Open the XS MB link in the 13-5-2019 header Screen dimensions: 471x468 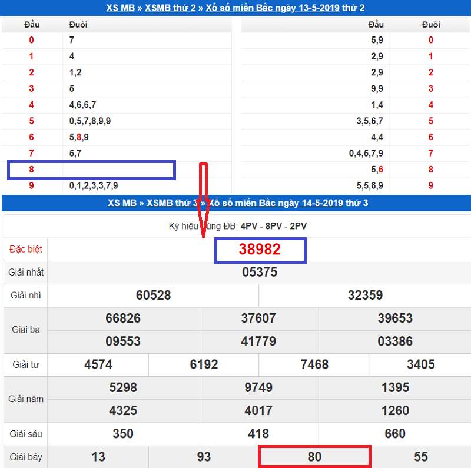click(120, 8)
